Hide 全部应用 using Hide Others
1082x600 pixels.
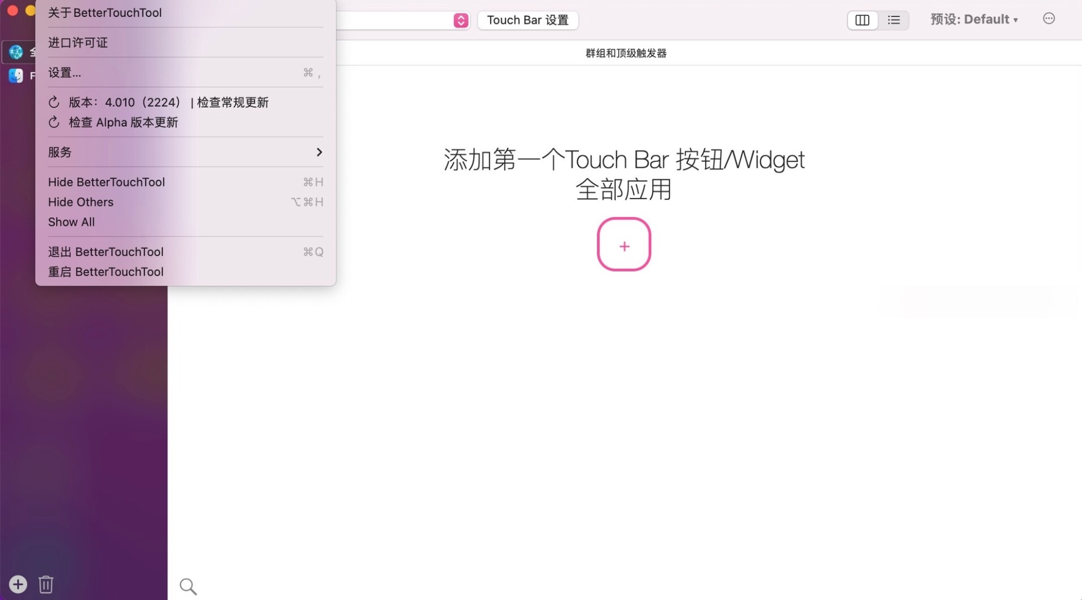[81, 202]
